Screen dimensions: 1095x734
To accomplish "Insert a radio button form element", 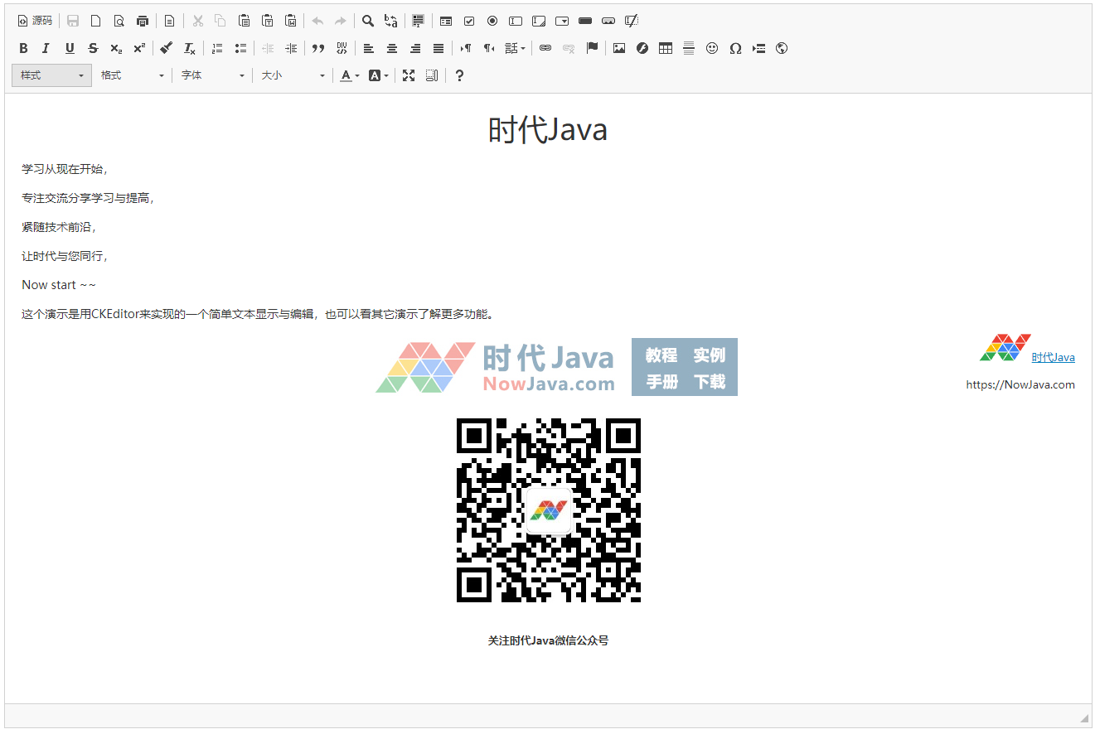I will pos(492,21).
